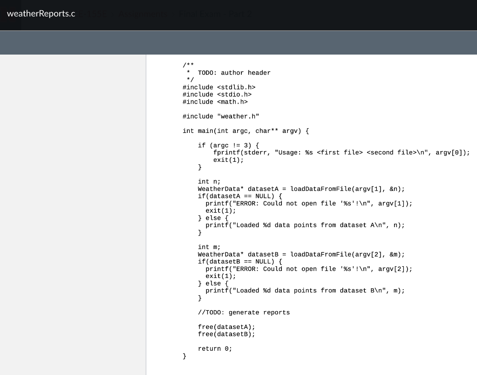
Task: Select the TODO generate reports comment
Action: 244,312
